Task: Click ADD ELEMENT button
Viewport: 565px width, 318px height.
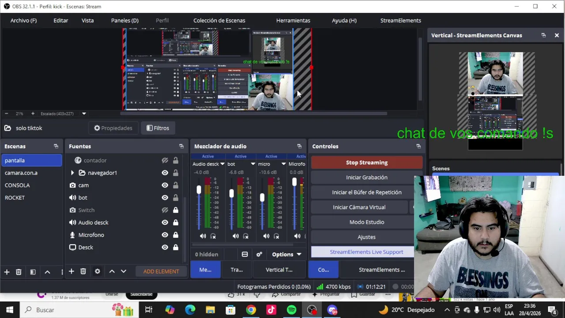Action: tap(161, 271)
